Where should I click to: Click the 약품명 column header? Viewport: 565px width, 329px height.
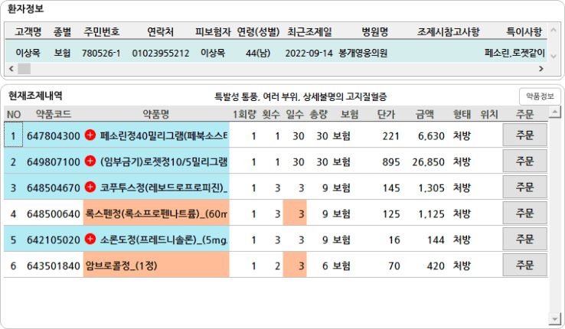[x=156, y=114]
